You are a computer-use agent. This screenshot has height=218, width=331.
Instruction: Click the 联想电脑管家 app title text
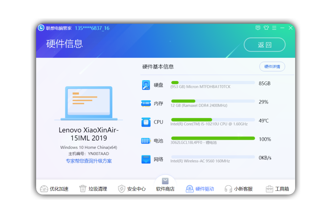(59, 28)
